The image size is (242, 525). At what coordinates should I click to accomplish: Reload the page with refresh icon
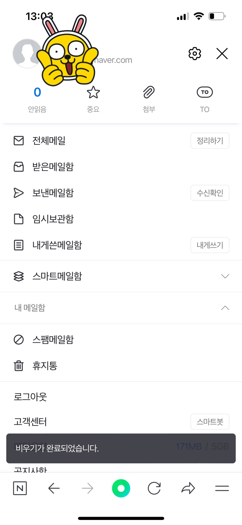154,489
